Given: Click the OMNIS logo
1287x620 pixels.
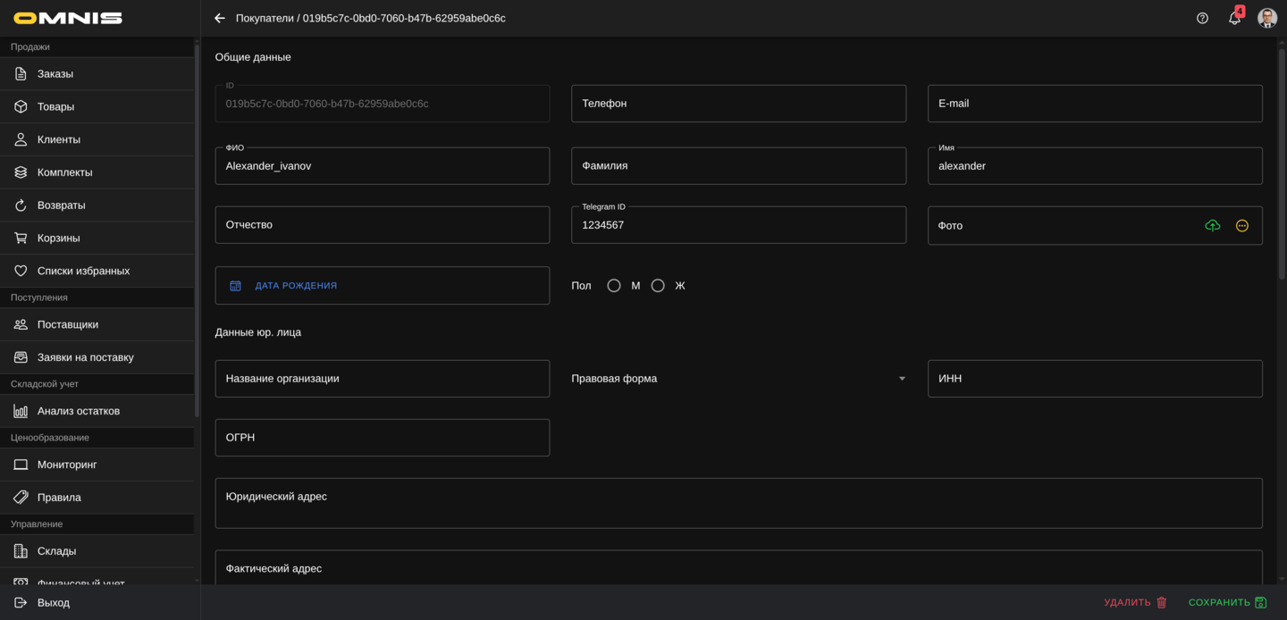Looking at the screenshot, I should (x=68, y=18).
